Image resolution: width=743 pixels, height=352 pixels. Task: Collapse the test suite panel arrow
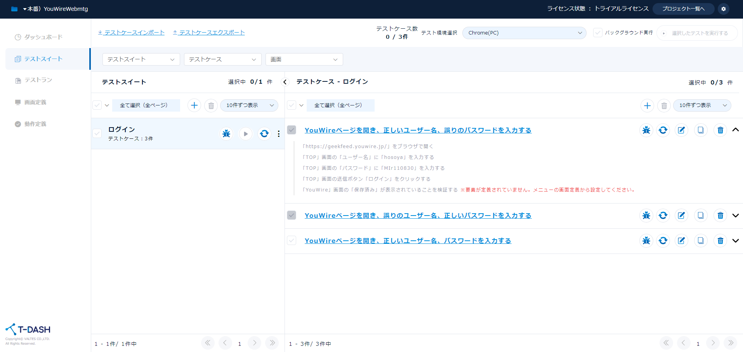tap(285, 82)
